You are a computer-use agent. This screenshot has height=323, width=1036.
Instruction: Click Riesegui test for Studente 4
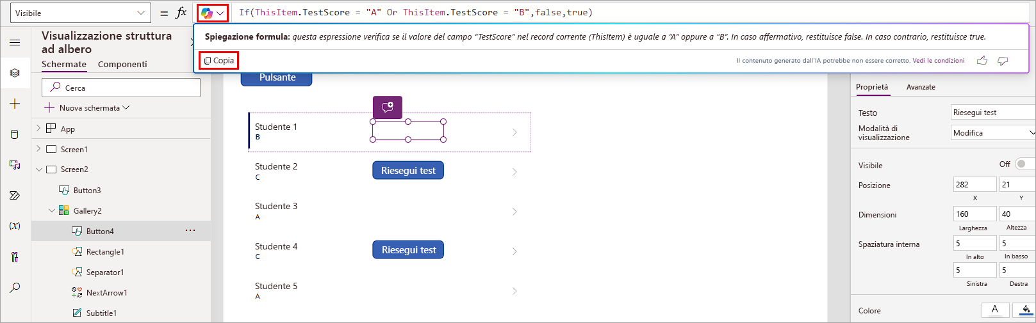(408, 250)
